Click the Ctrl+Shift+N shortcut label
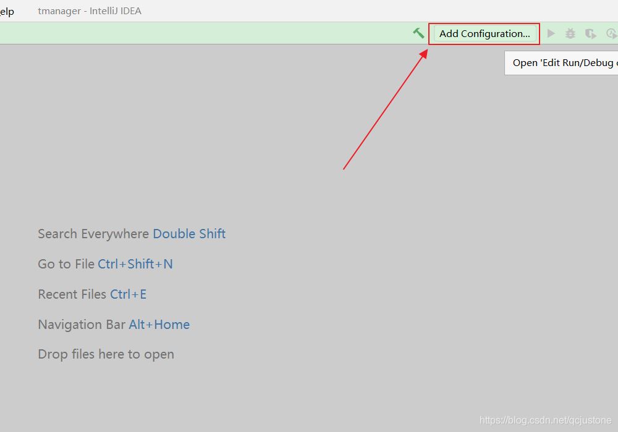 [x=135, y=264]
